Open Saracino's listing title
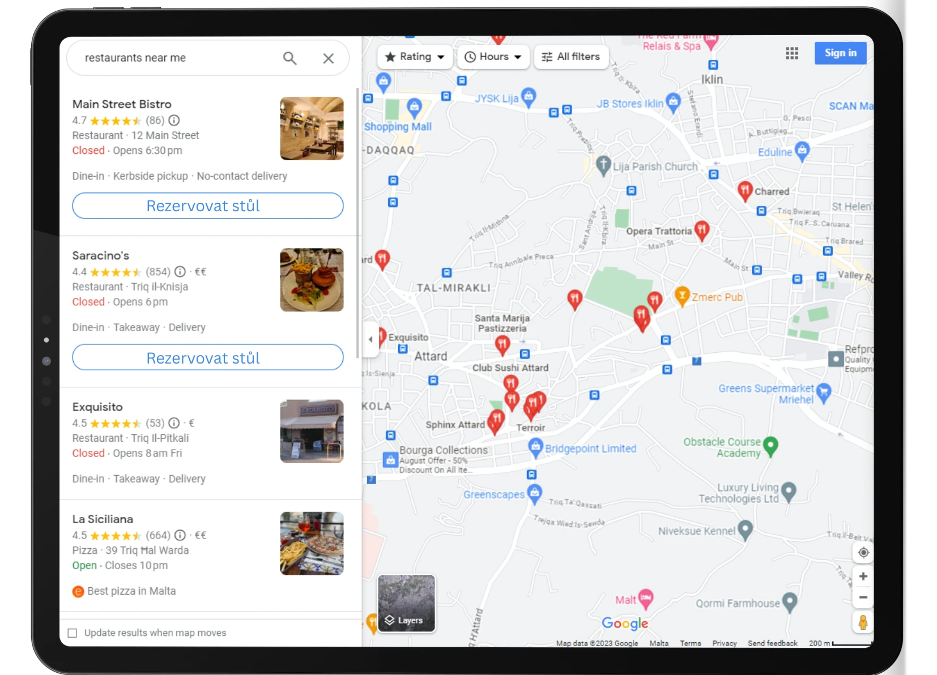This screenshot has width=937, height=675. [x=101, y=255]
